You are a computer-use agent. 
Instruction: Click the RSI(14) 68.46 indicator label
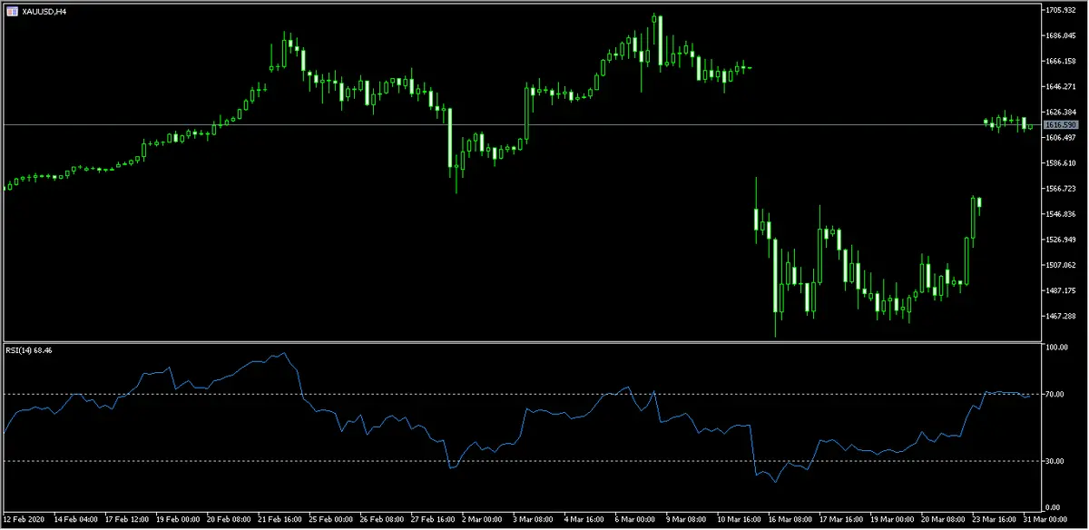coord(29,350)
